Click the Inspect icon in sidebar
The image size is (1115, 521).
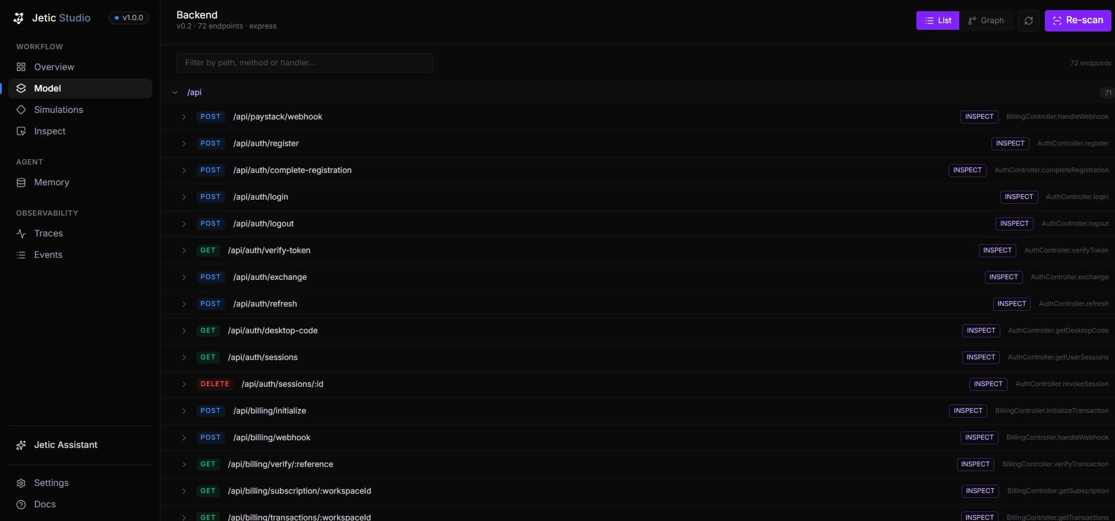[x=21, y=131]
